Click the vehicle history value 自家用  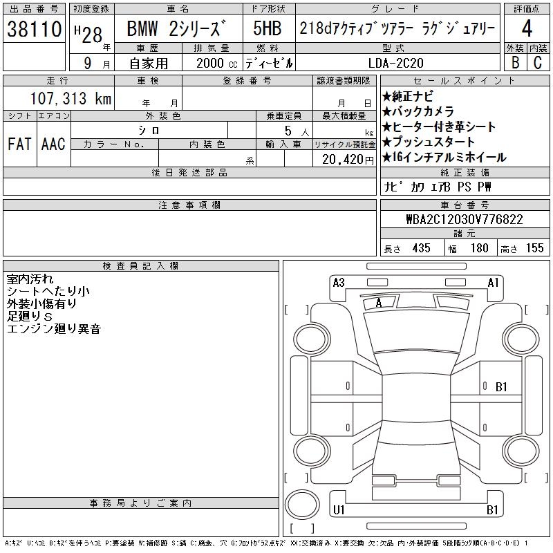tap(149, 64)
